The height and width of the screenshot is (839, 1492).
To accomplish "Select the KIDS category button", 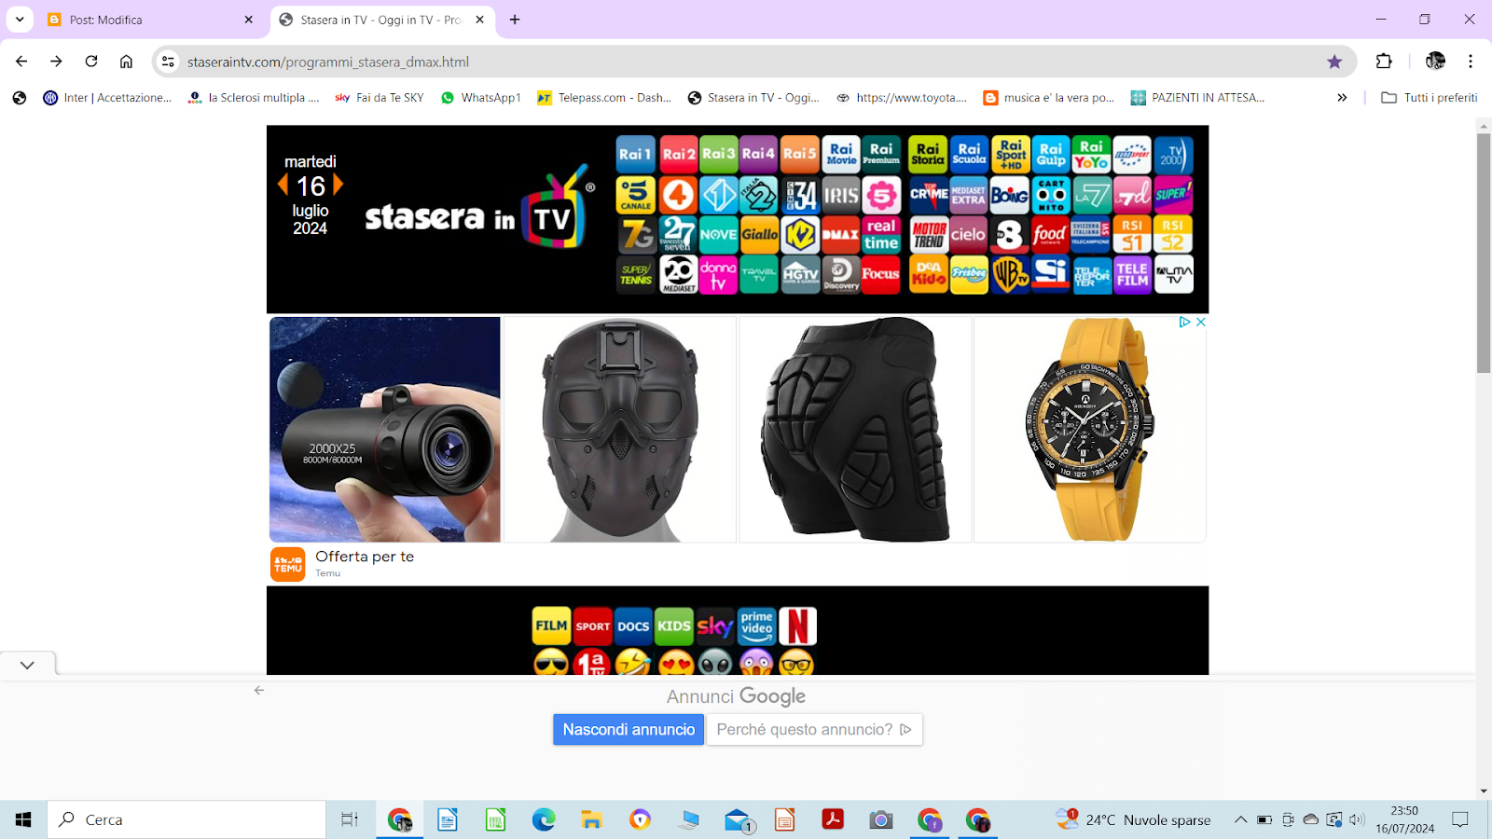I will (674, 626).
